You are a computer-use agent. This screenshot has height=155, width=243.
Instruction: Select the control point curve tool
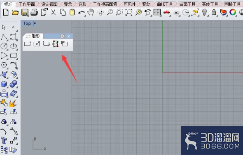click(x=14, y=37)
